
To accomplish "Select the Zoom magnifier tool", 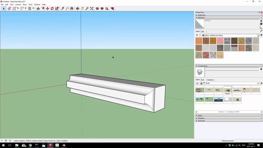I will pyautogui.click(x=87, y=8).
